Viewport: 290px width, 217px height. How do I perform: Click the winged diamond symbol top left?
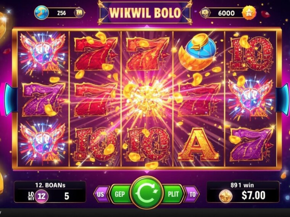43,52
